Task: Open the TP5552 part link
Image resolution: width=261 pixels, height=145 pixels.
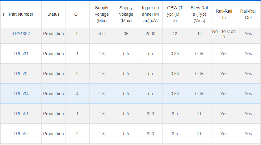Action: pyautogui.click(x=21, y=134)
